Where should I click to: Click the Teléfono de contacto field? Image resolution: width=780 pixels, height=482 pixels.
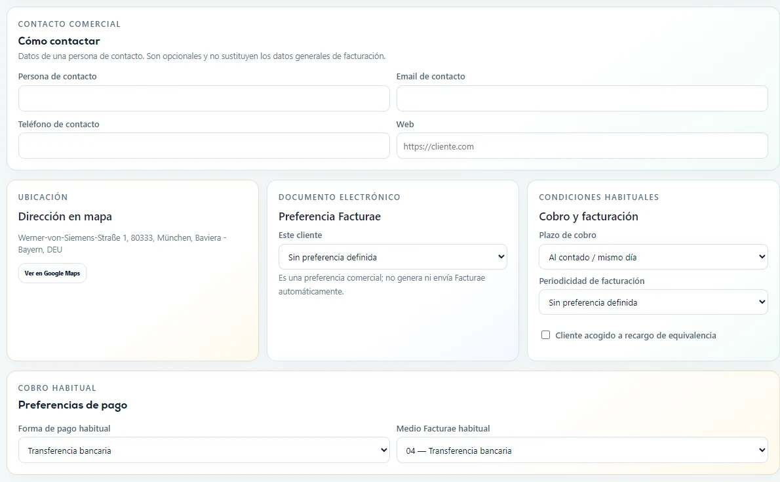click(204, 146)
